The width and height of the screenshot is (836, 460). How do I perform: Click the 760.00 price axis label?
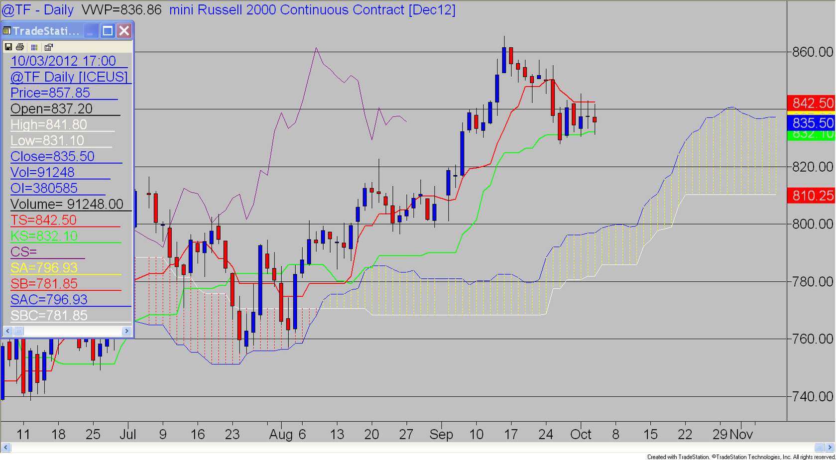[813, 339]
